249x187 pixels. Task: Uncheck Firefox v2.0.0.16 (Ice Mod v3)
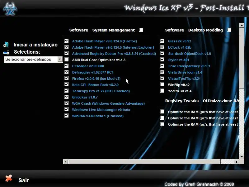click(67, 78)
